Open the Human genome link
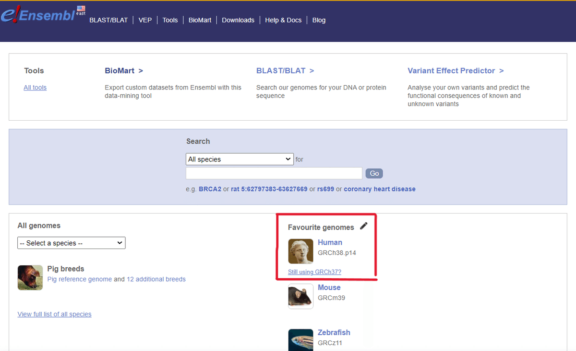This screenshot has width=576, height=351. 330,242
